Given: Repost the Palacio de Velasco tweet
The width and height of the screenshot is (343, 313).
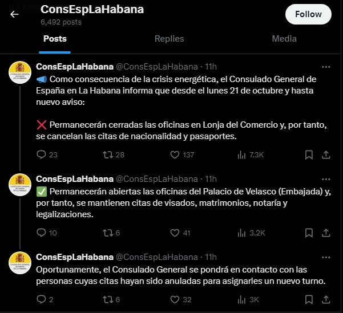Looking at the screenshot, I should point(108,233).
